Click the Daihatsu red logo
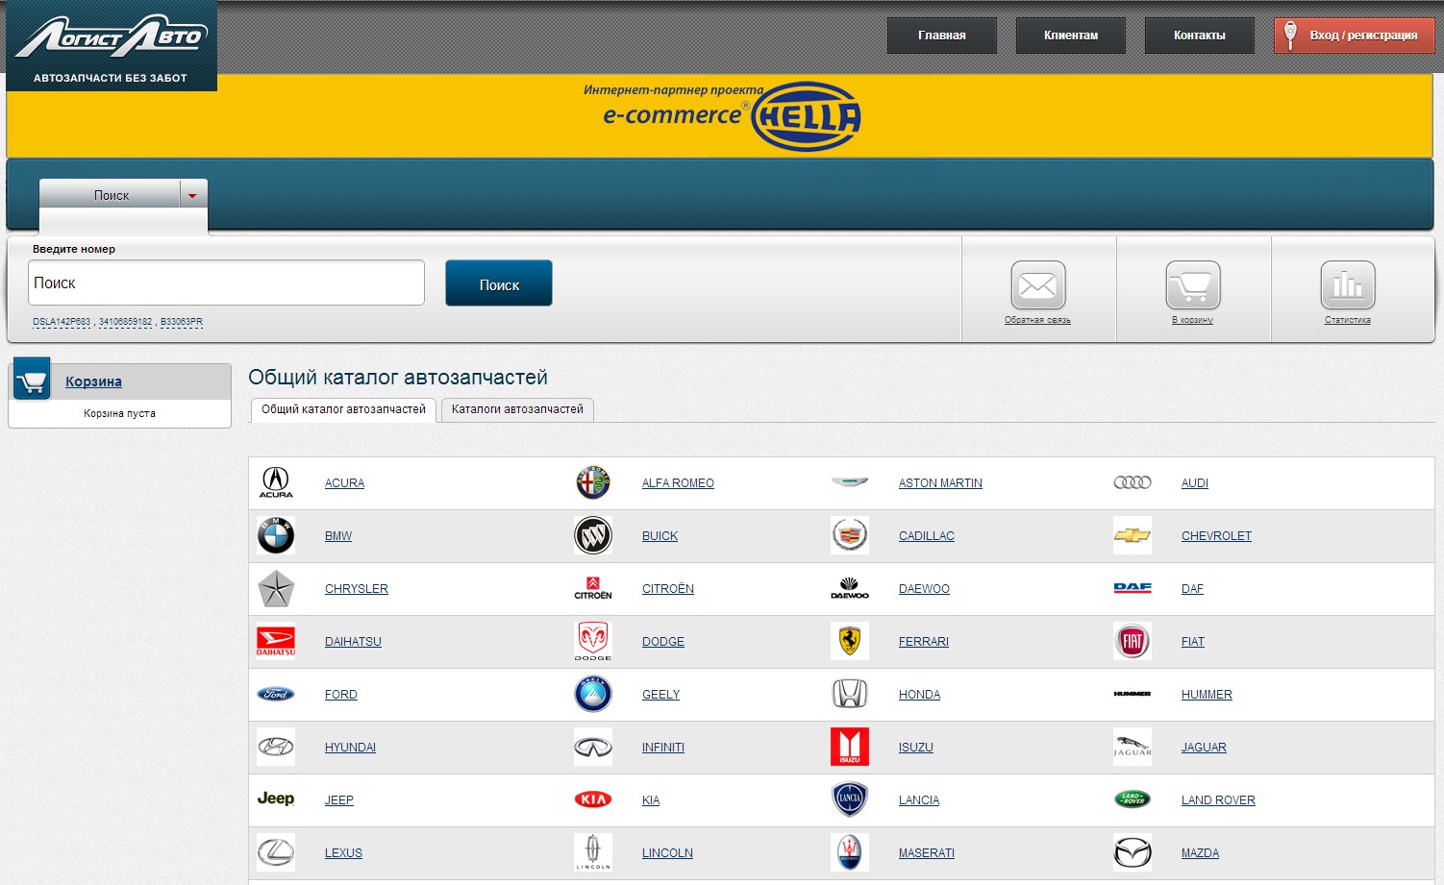This screenshot has width=1444, height=885. point(276,641)
